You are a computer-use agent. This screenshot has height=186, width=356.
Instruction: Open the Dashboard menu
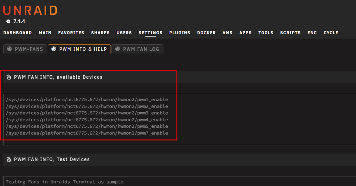pyautogui.click(x=17, y=33)
